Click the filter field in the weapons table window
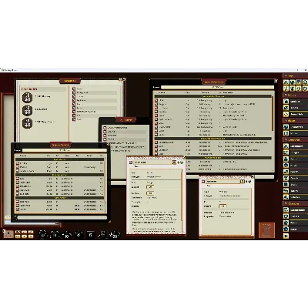Screen dimensions: 308x308 pyautogui.click(x=218, y=87)
